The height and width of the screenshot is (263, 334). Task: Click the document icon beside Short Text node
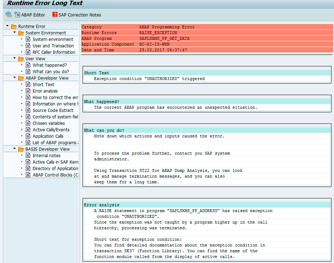coord(28,84)
